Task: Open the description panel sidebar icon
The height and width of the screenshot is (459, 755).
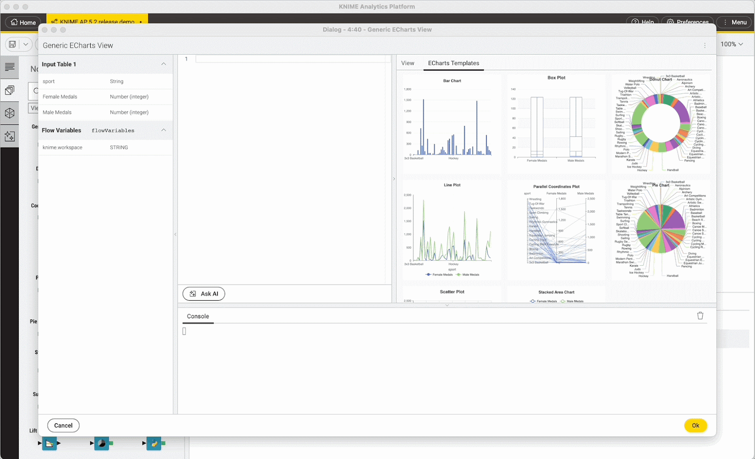Action: tap(9, 67)
